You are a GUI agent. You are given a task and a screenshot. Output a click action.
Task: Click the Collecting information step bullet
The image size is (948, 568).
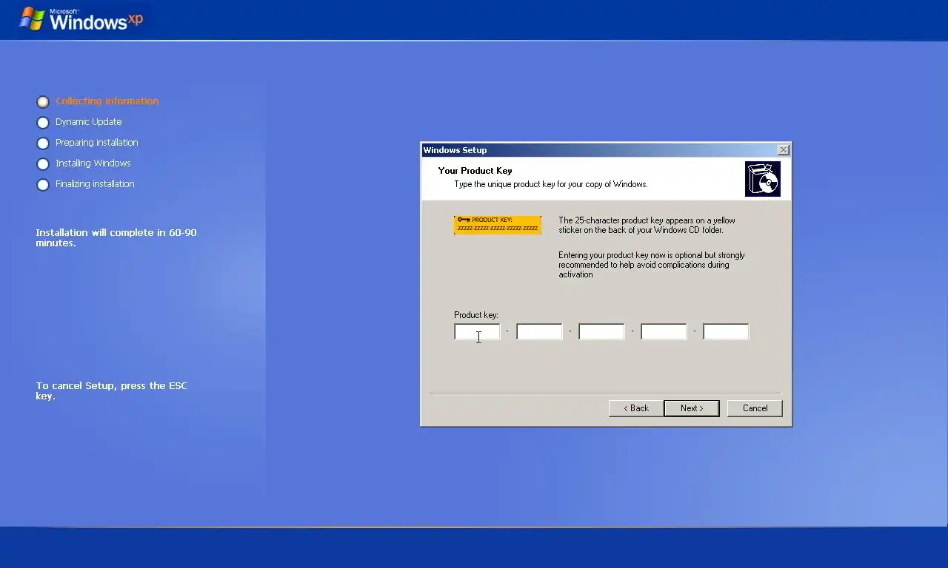point(43,101)
